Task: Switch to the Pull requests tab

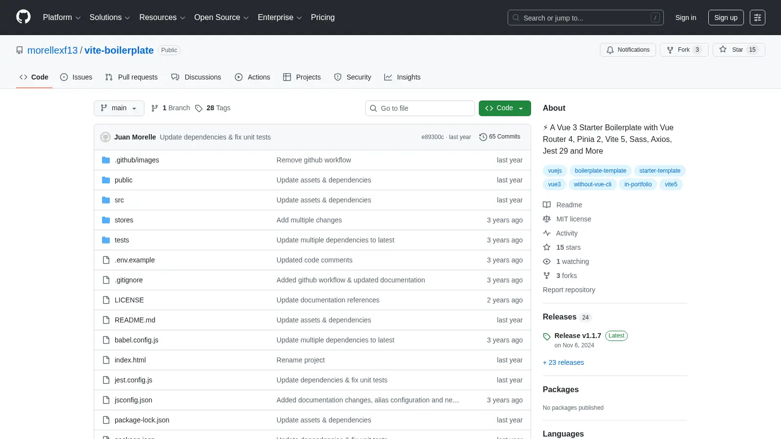Action: (x=131, y=77)
